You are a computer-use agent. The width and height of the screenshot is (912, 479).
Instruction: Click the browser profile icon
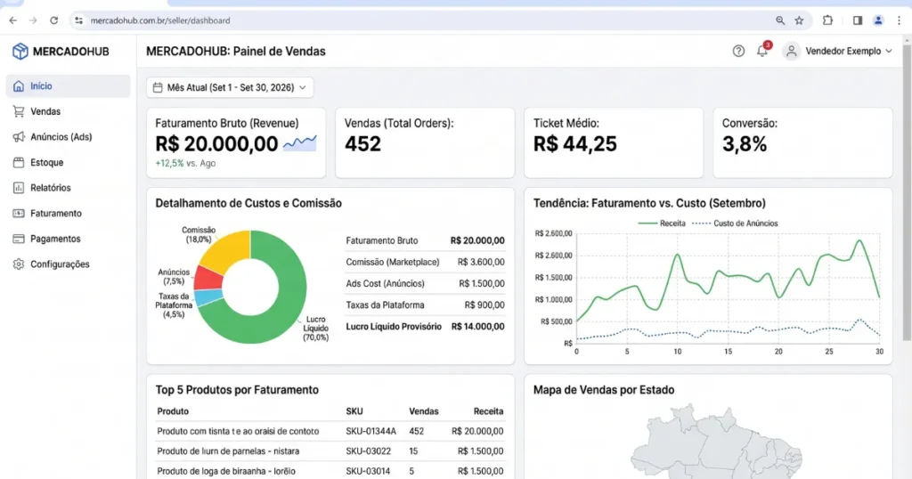pyautogui.click(x=878, y=20)
